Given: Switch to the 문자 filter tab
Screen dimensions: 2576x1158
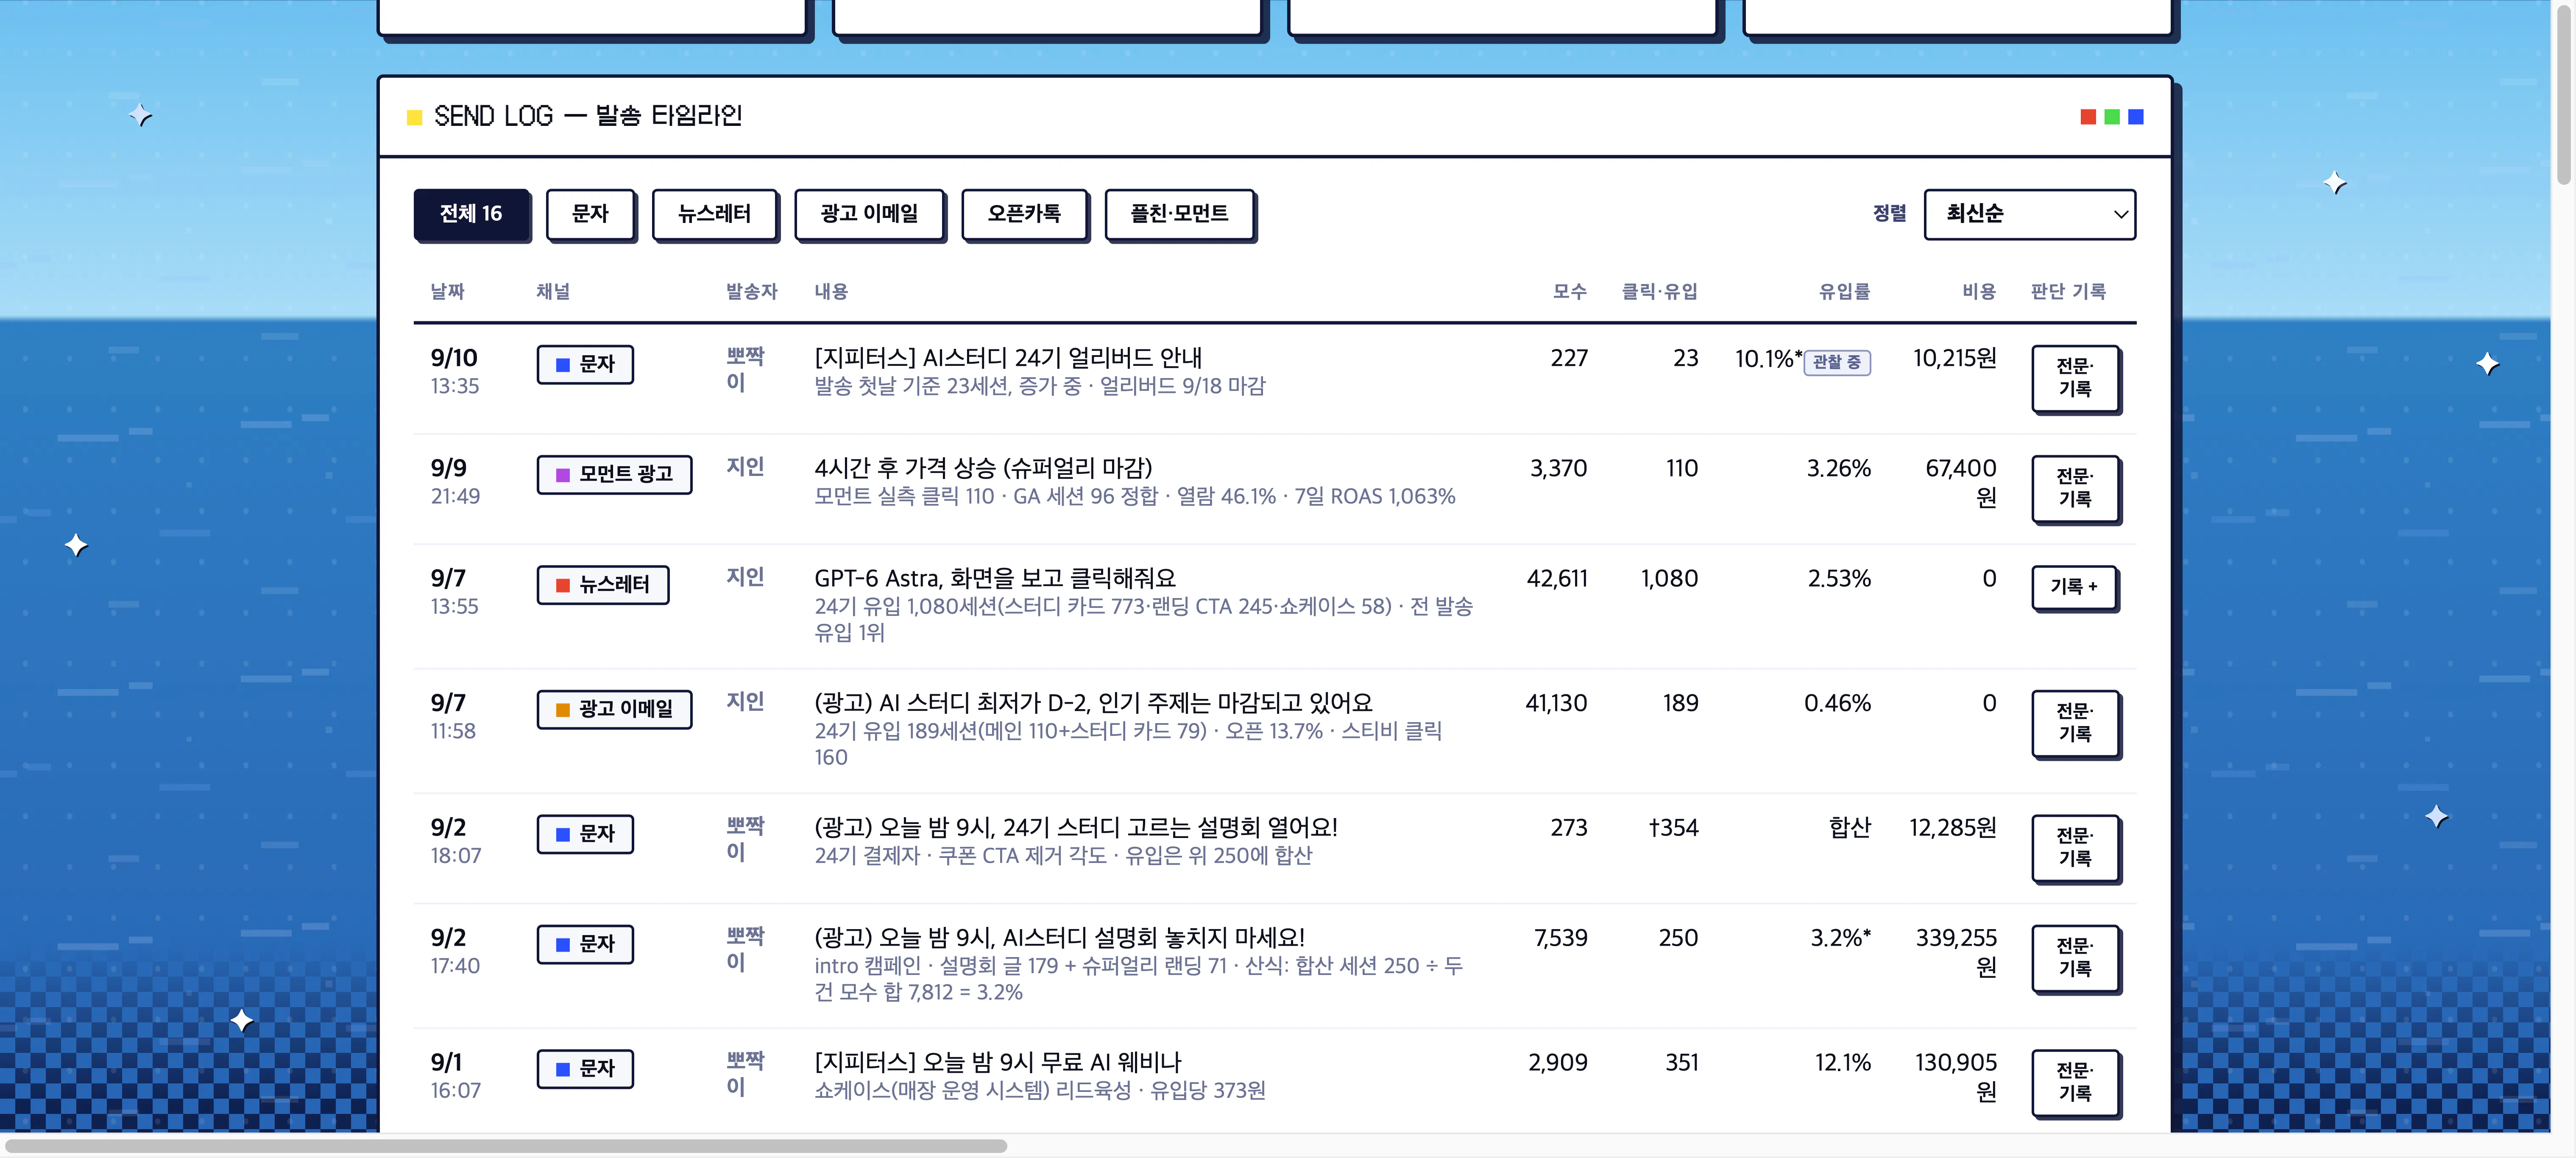Looking at the screenshot, I should coord(590,214).
